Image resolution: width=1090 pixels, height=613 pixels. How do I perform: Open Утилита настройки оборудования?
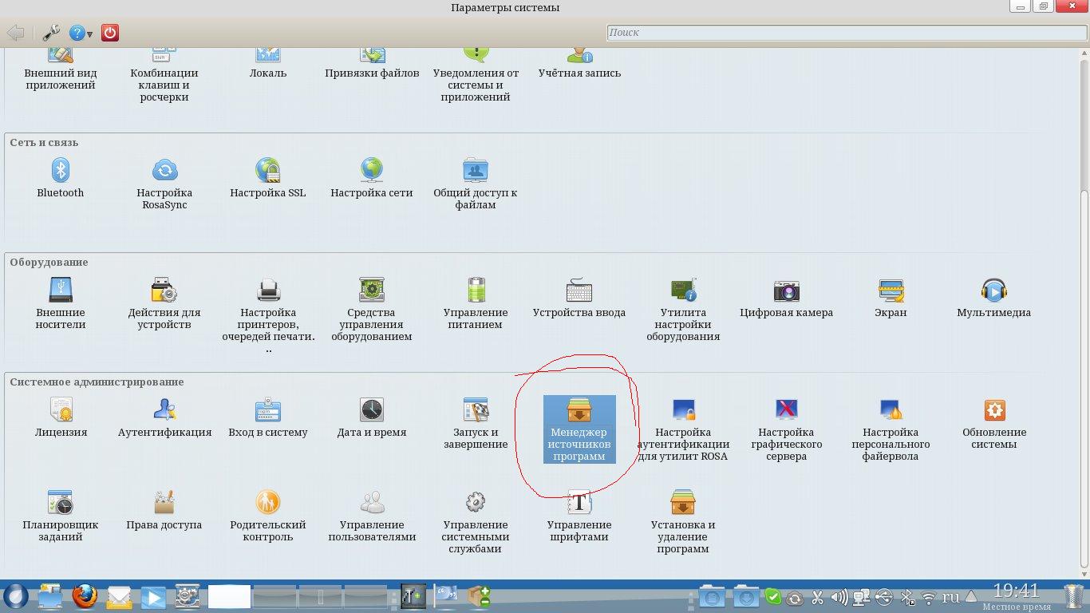pos(683,309)
